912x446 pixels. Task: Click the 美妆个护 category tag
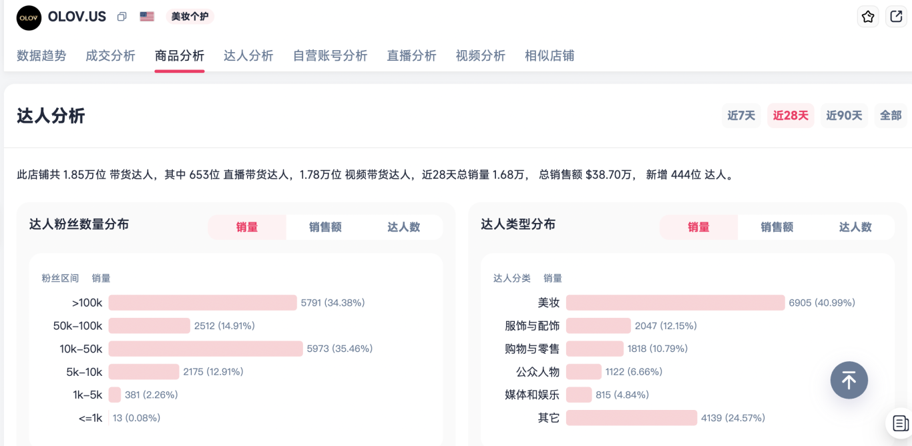(x=190, y=17)
